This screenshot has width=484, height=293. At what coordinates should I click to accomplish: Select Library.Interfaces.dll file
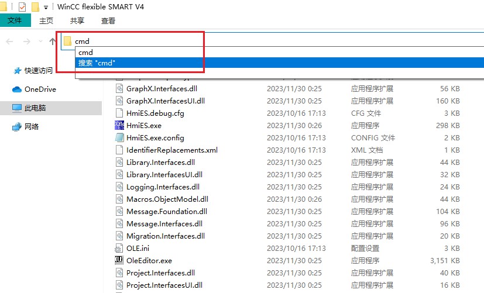(x=160, y=163)
